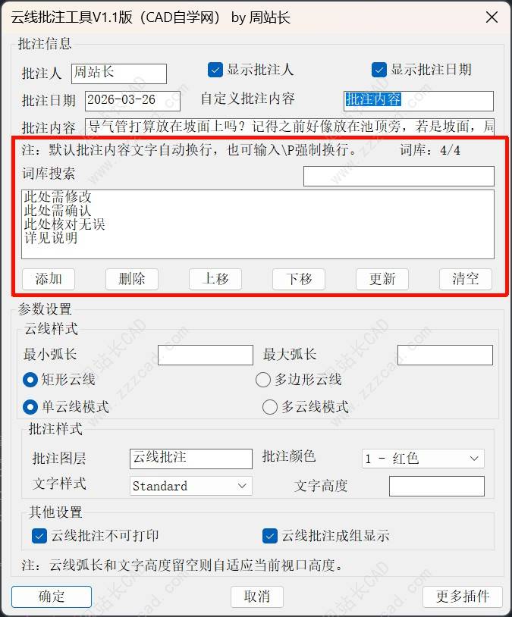The width and height of the screenshot is (512, 617).
Task: Confirm with the 确定 button
Action: pyautogui.click(x=52, y=597)
